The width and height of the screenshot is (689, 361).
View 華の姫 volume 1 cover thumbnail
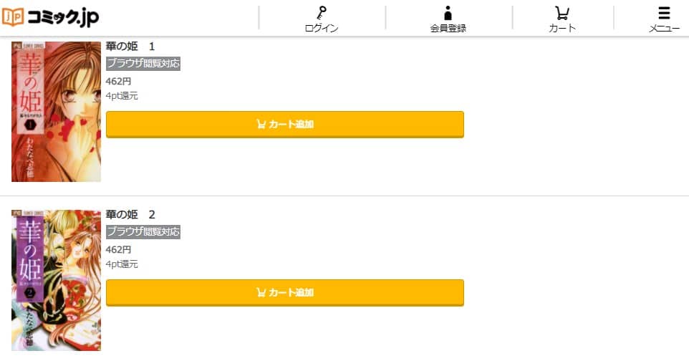[x=57, y=112]
